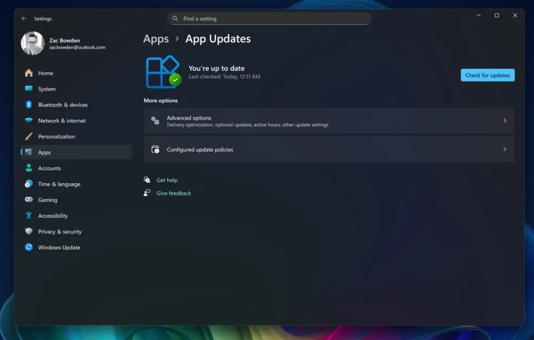This screenshot has height=340, width=534.
Task: Click the Configured update policies icon
Action: coord(155,149)
